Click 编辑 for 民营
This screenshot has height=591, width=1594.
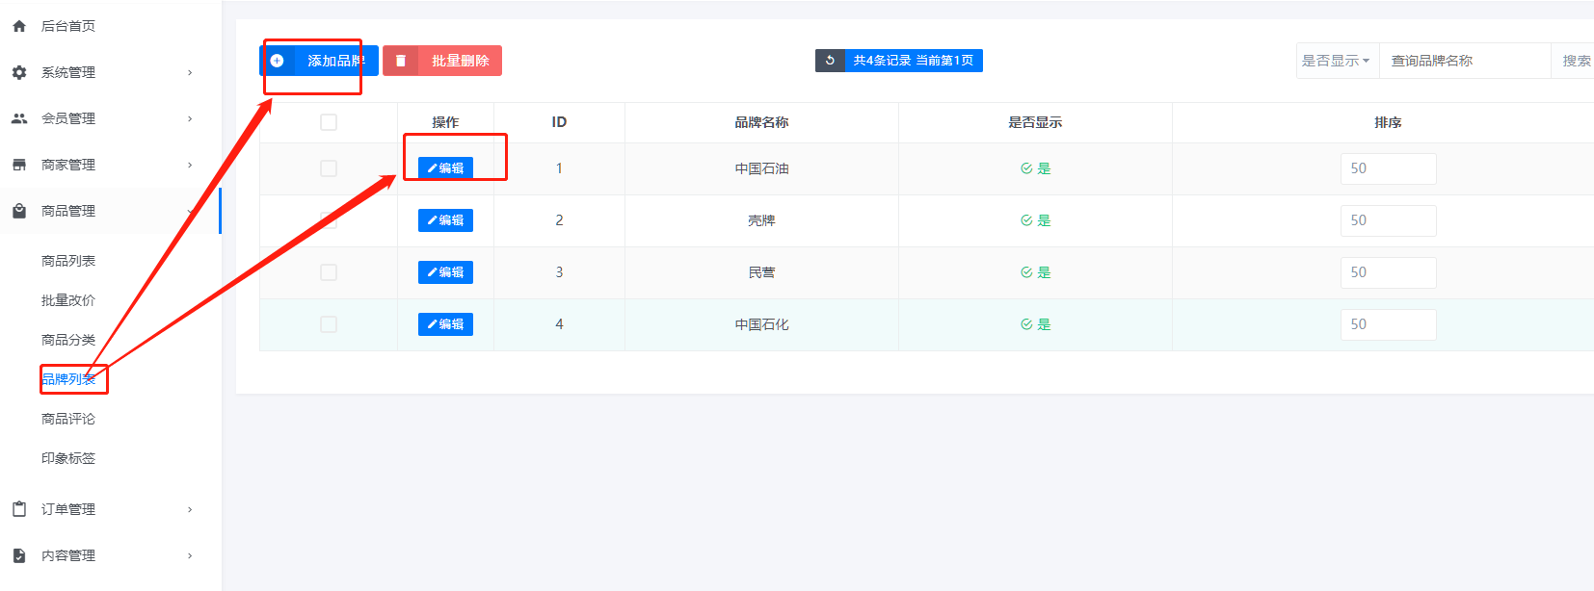445,272
